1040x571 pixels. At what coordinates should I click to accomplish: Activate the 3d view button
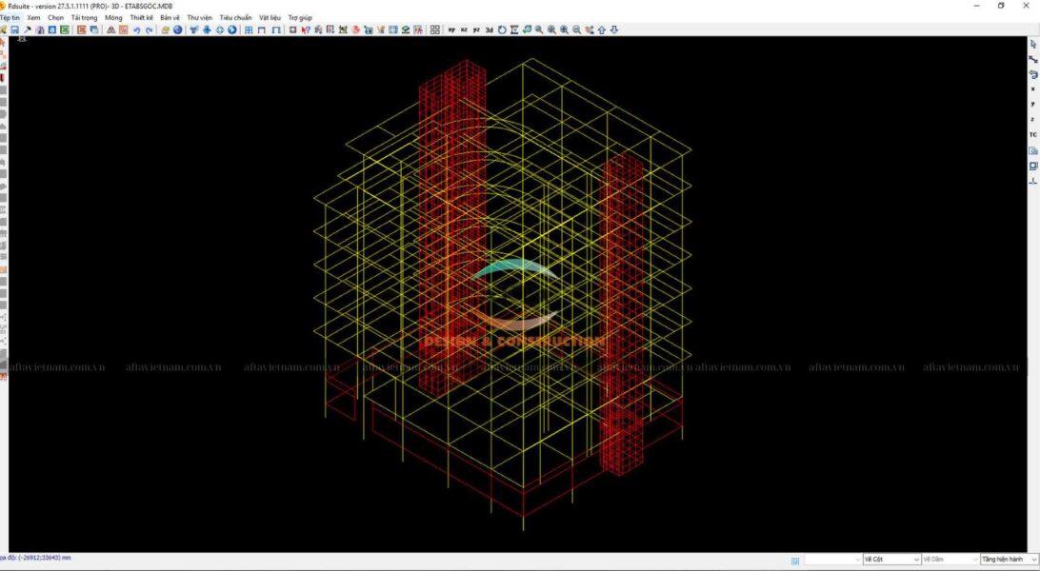(490, 30)
